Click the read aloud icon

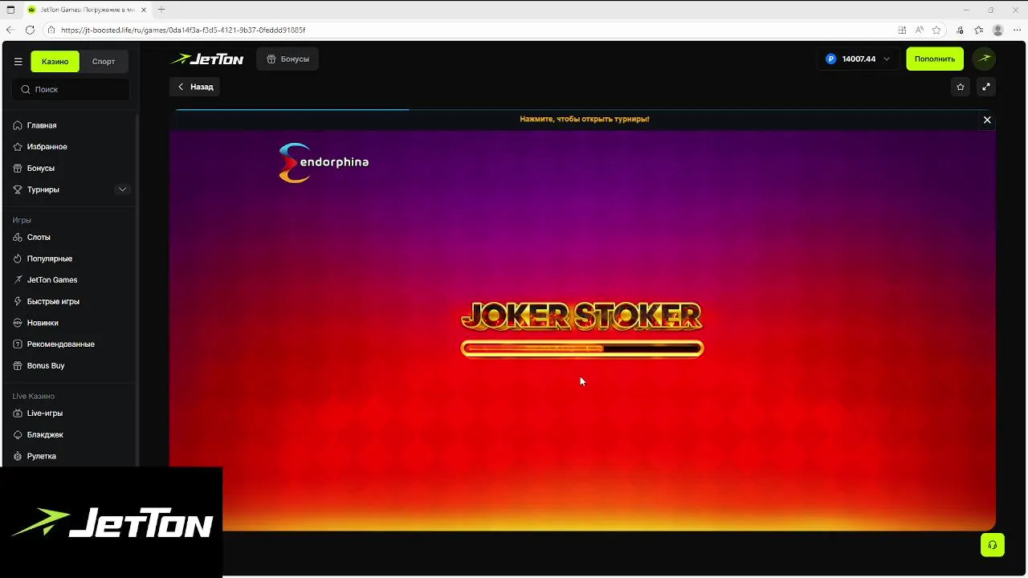920,30
